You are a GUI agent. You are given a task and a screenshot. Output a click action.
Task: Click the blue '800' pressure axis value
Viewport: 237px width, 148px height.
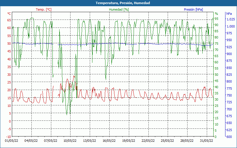(x=229, y=82)
